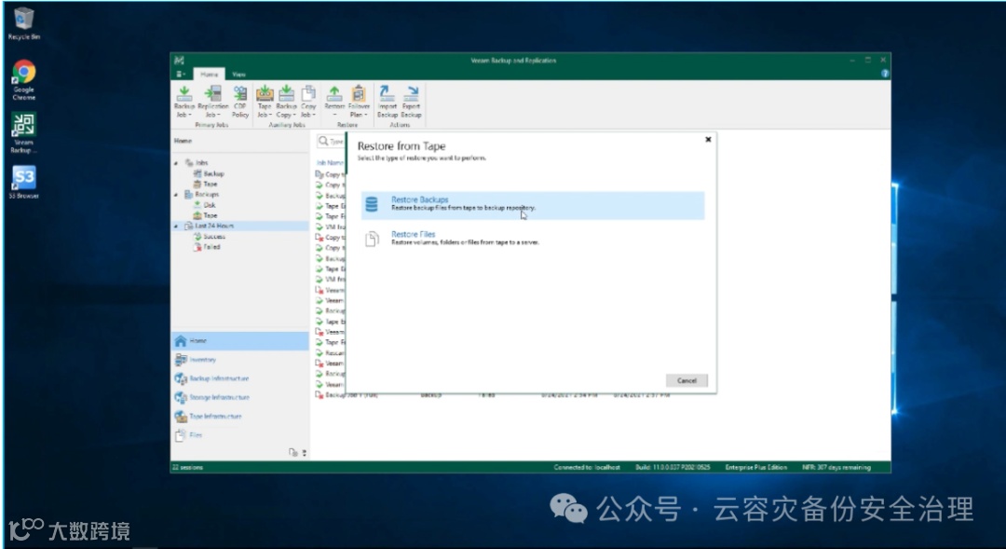Open navigation pane overflow options arrow
Screen dimensions: 1006x549
coord(304,453)
